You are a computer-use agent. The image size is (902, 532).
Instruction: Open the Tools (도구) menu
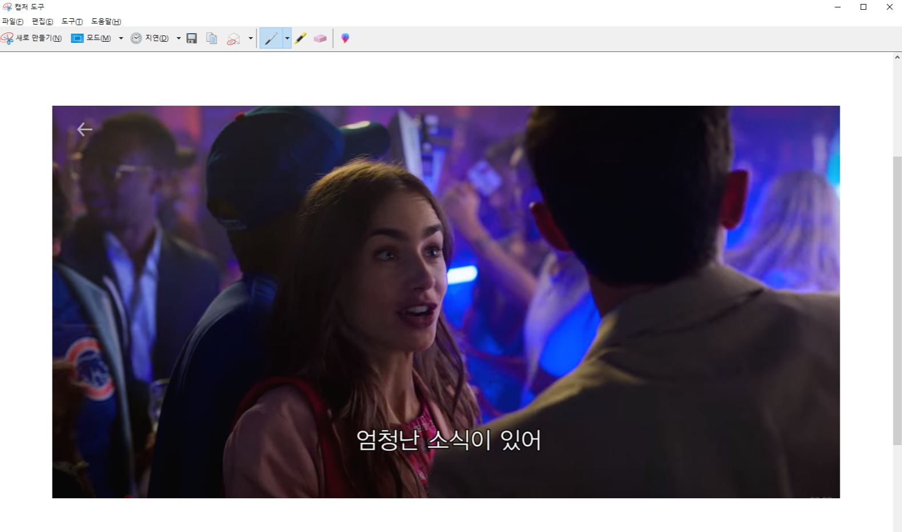pyautogui.click(x=72, y=21)
